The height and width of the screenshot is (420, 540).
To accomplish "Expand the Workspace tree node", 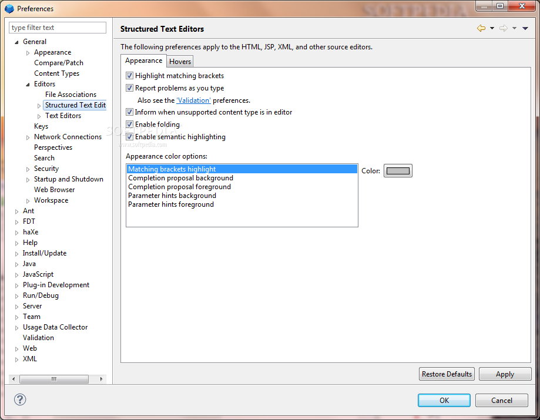I will (28, 201).
